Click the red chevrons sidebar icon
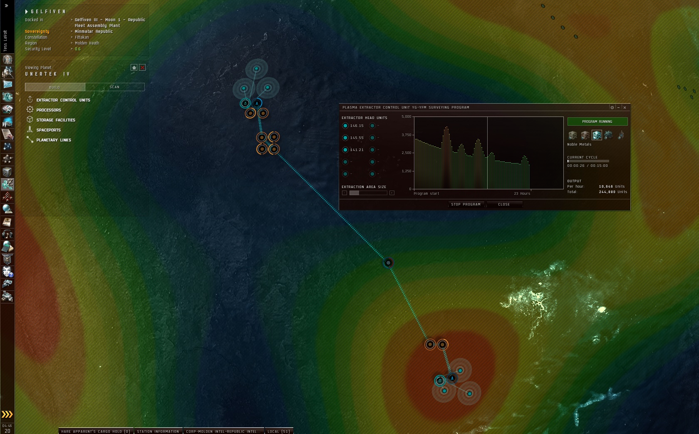The image size is (699, 434). tap(7, 197)
